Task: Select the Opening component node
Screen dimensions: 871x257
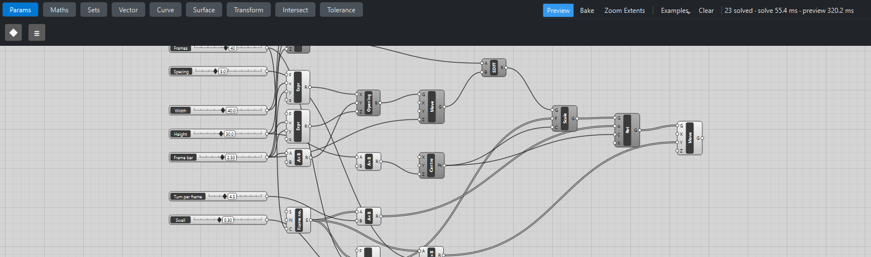Action: 368,103
